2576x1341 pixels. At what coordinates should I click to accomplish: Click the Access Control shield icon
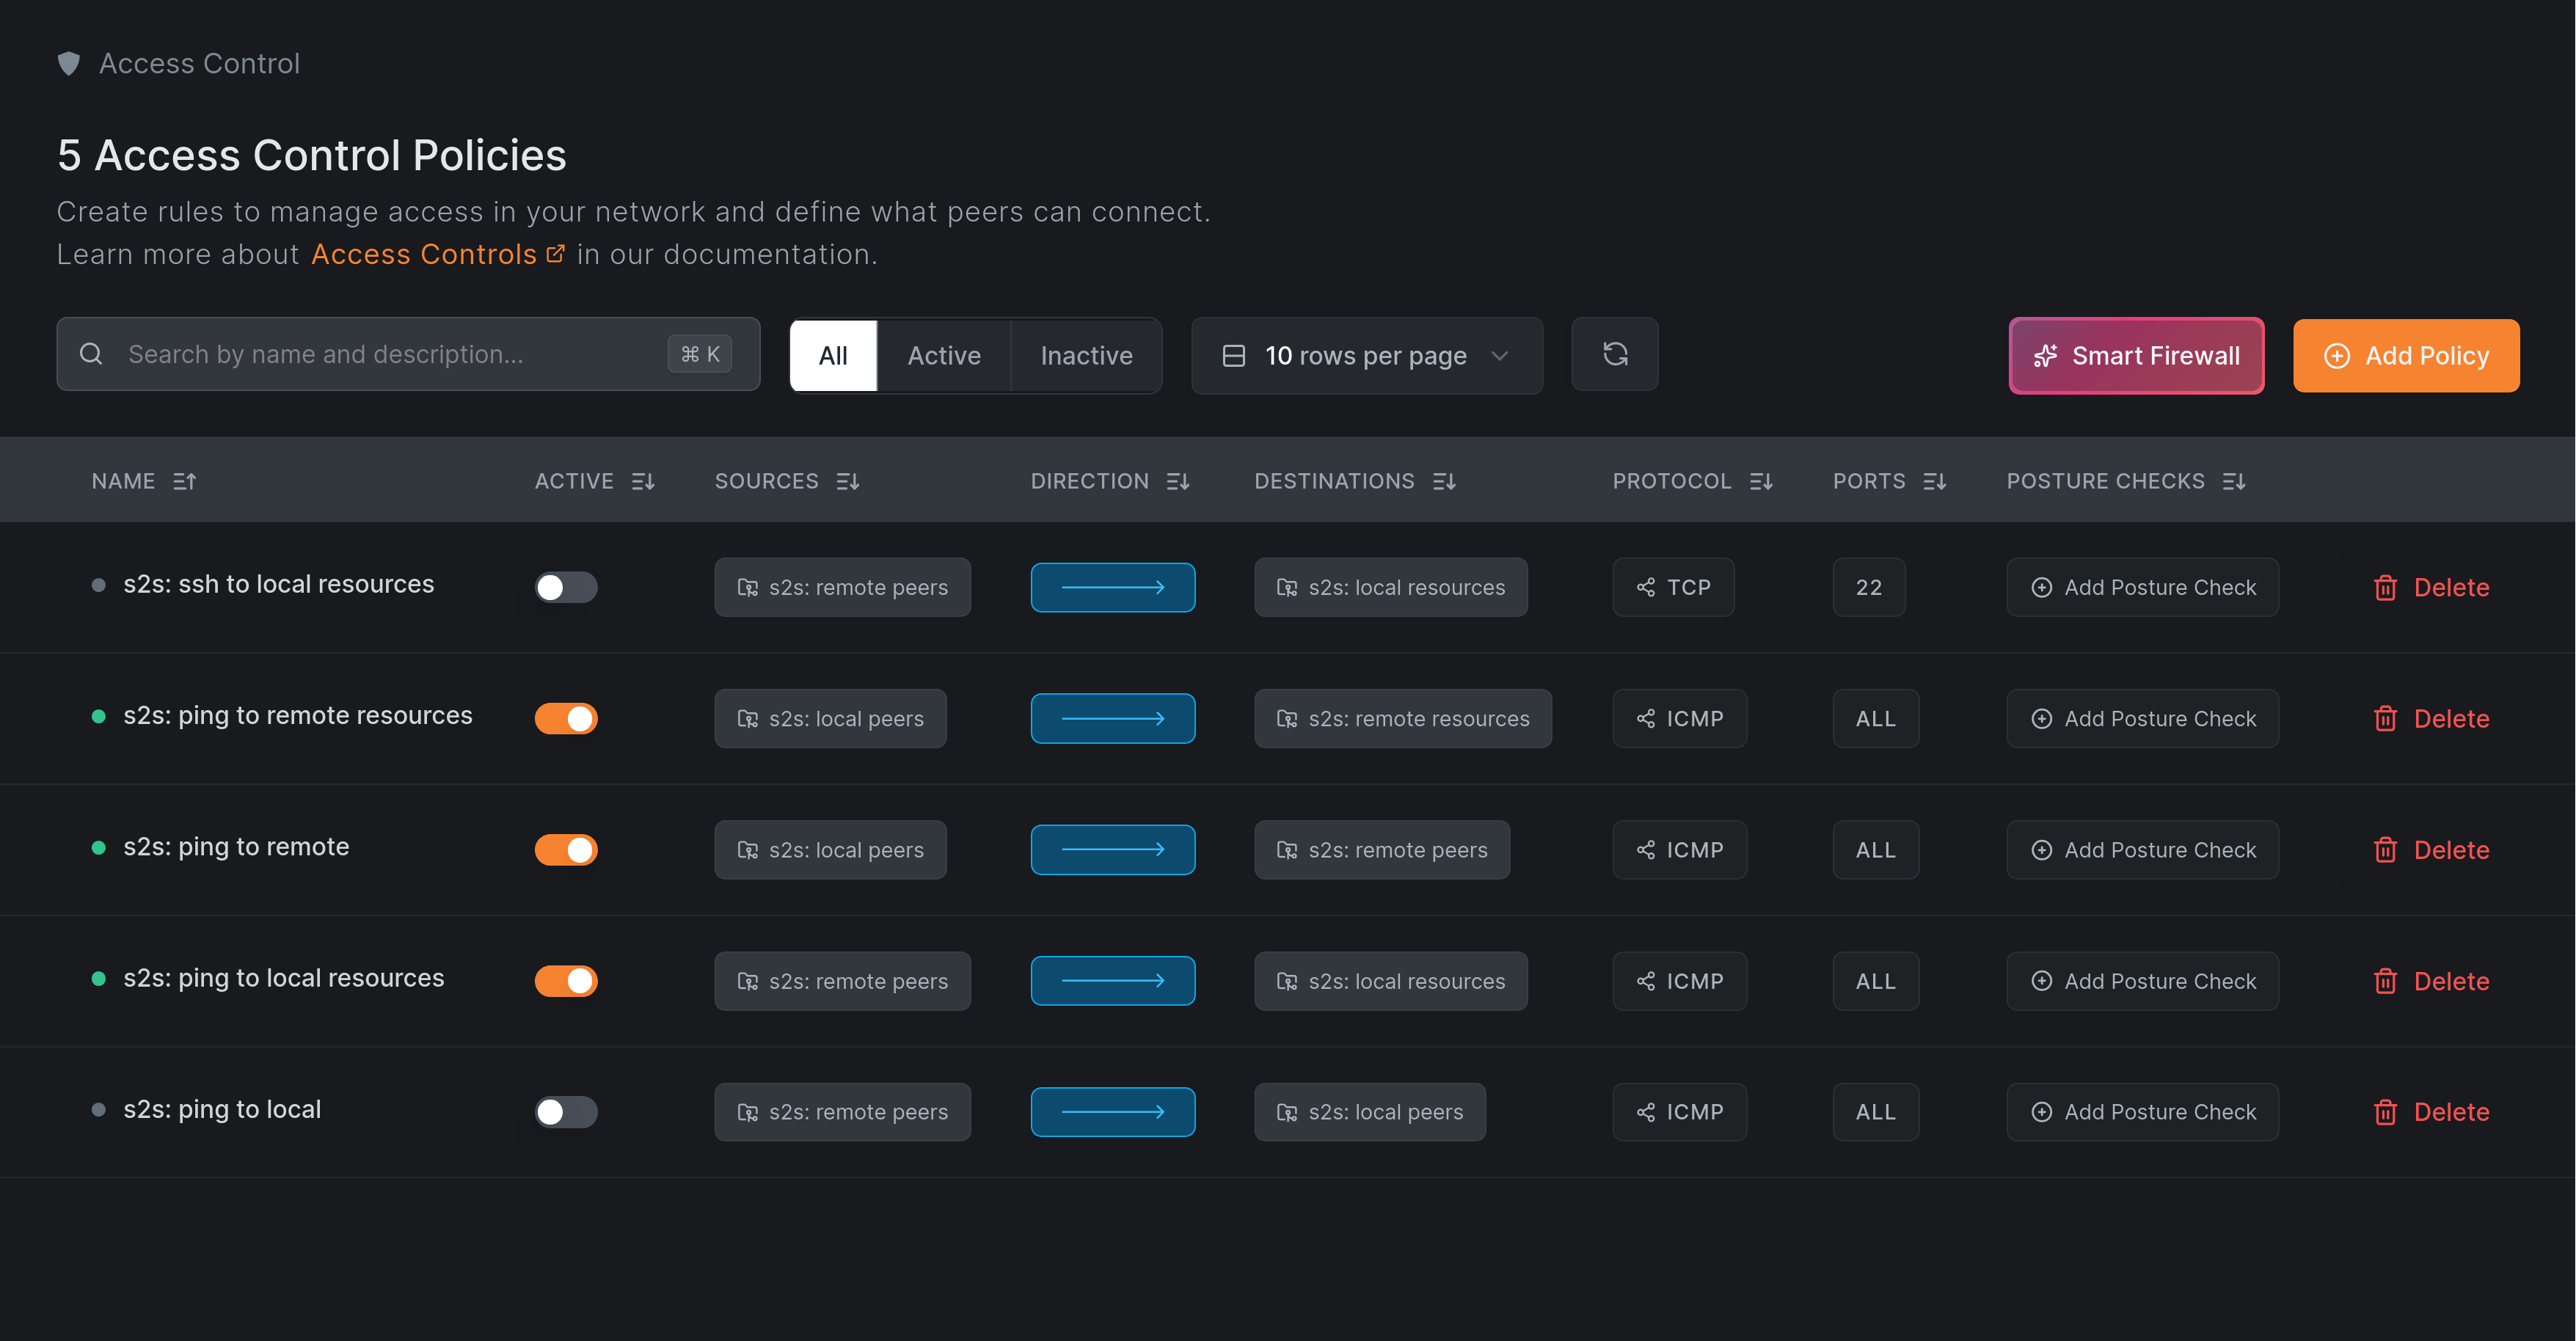(69, 64)
